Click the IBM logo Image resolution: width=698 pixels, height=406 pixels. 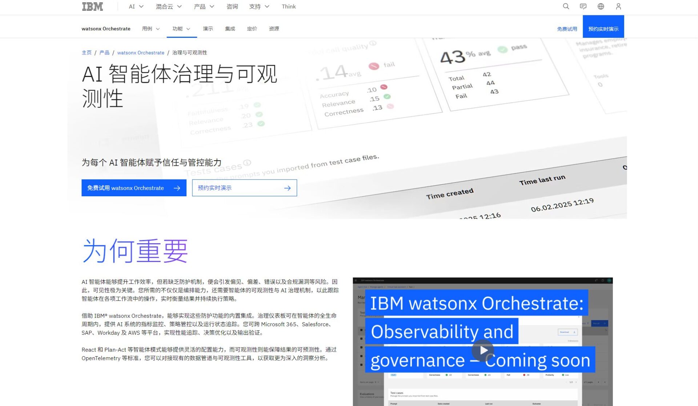[x=92, y=6]
